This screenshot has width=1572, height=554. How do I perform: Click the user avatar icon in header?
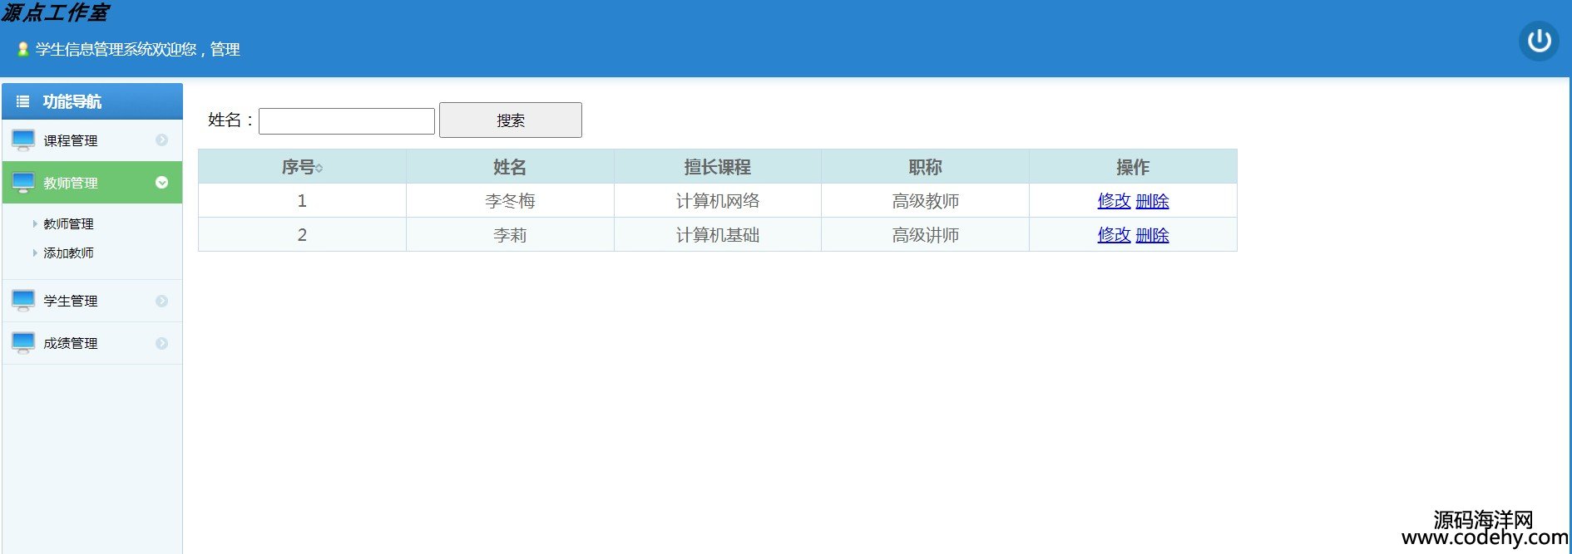pyautogui.click(x=23, y=50)
